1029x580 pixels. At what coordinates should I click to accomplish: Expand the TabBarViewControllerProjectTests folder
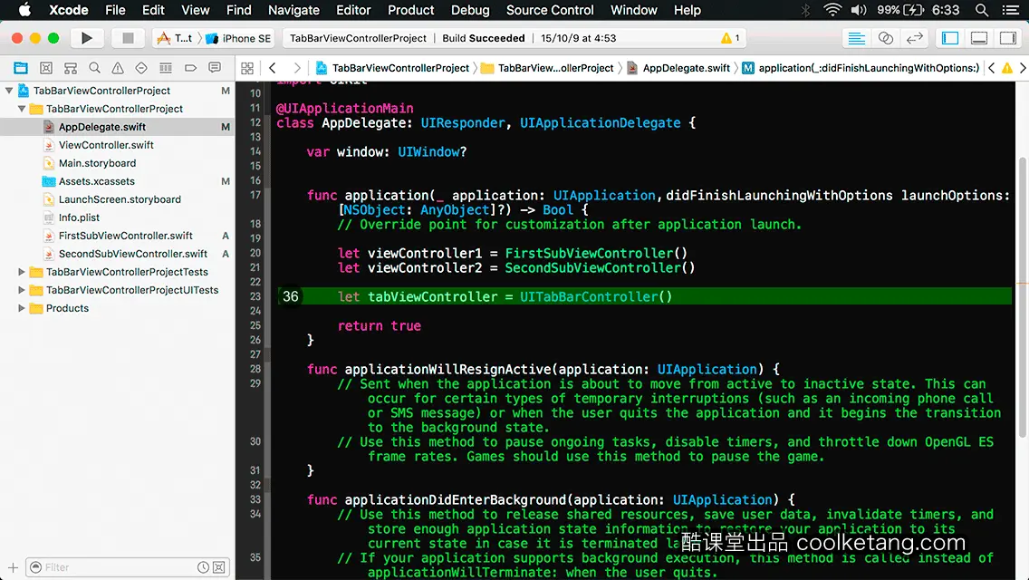[x=22, y=272]
